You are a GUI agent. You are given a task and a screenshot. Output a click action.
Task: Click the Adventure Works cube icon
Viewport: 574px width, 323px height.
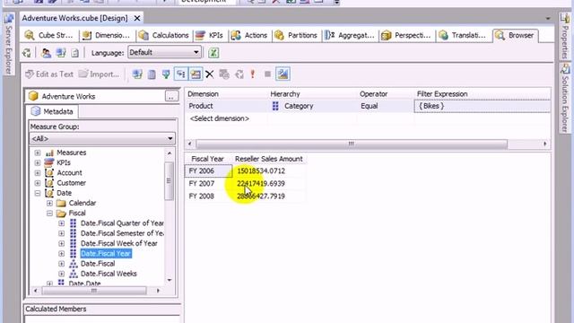(x=33, y=96)
